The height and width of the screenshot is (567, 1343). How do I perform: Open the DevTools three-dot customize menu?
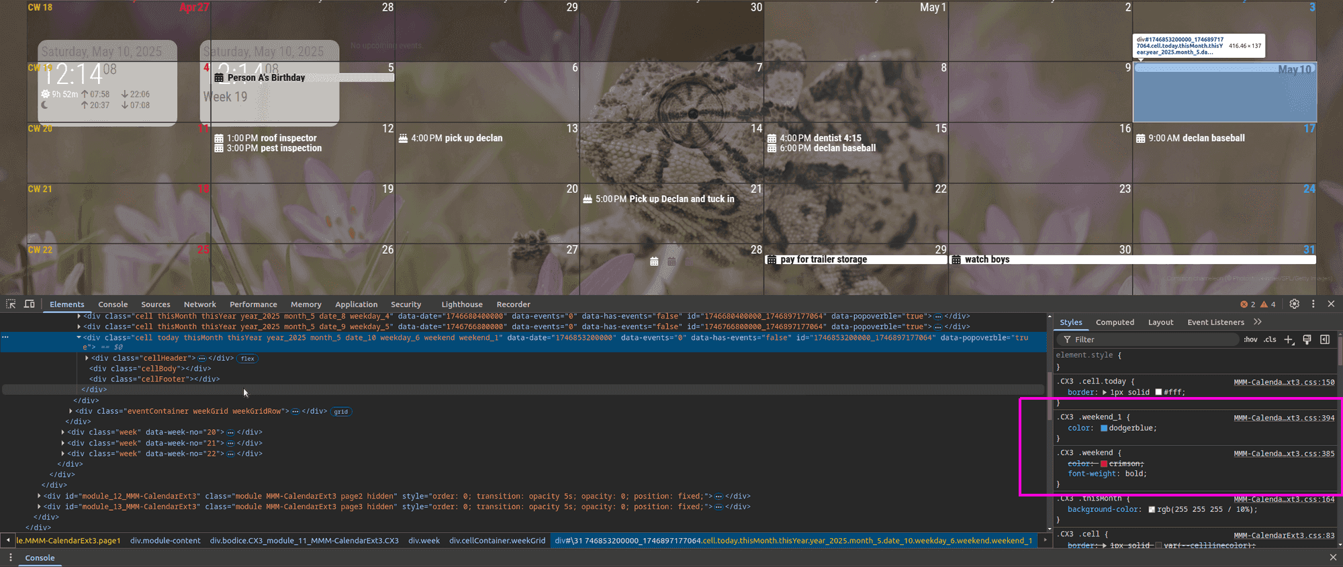click(1313, 304)
